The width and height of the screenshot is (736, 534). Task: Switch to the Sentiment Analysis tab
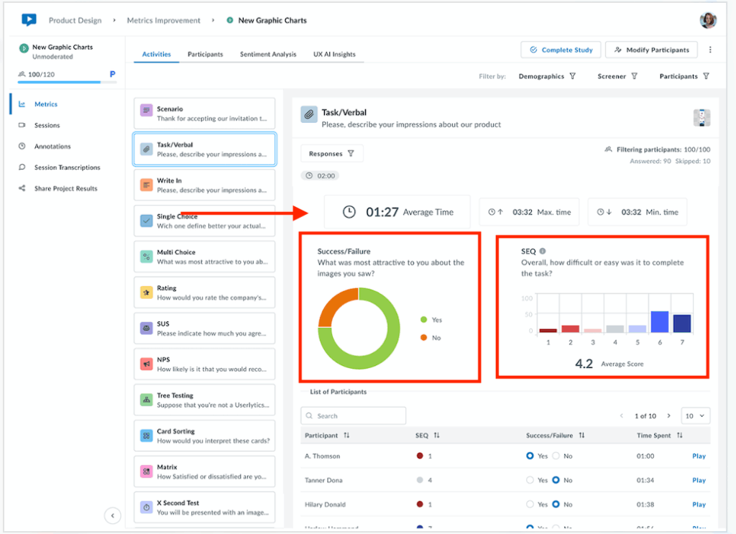tap(268, 53)
